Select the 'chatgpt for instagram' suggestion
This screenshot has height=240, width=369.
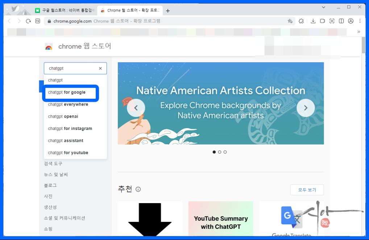75,129
